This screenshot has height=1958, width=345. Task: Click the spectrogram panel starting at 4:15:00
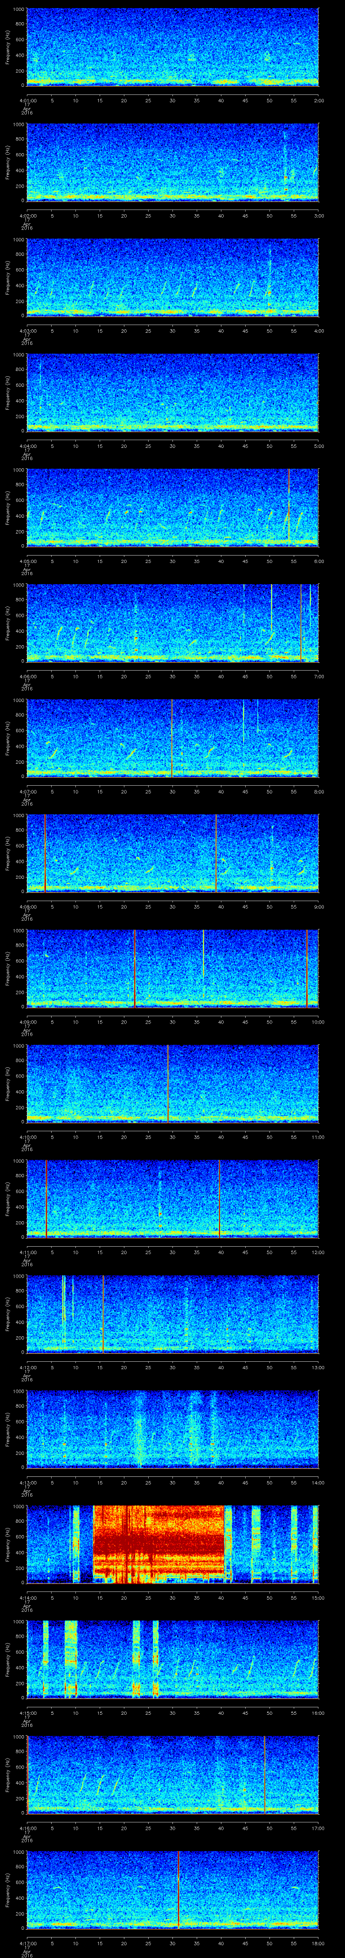coord(173,1659)
